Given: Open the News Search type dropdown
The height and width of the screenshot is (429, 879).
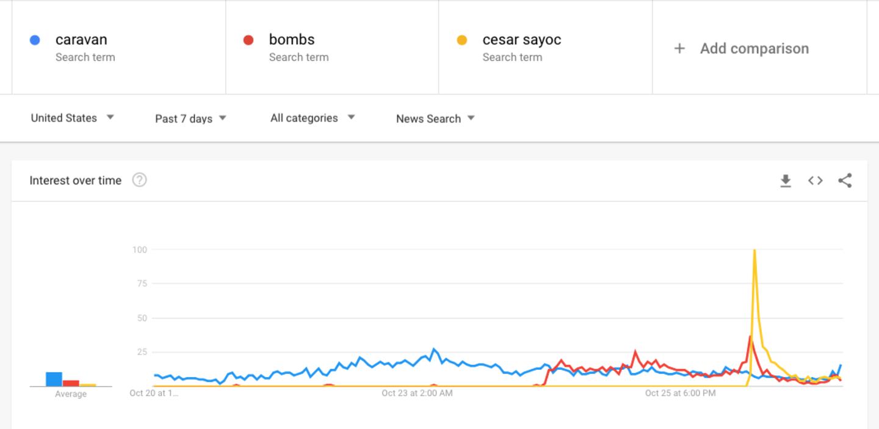Looking at the screenshot, I should point(435,118).
